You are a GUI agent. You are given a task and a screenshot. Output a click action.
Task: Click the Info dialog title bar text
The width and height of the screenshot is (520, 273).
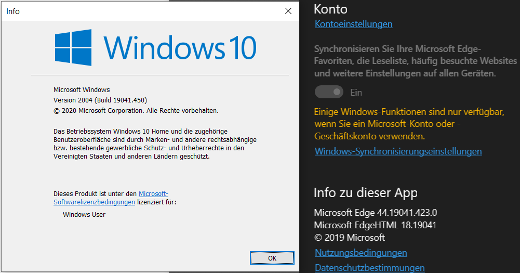coord(13,11)
